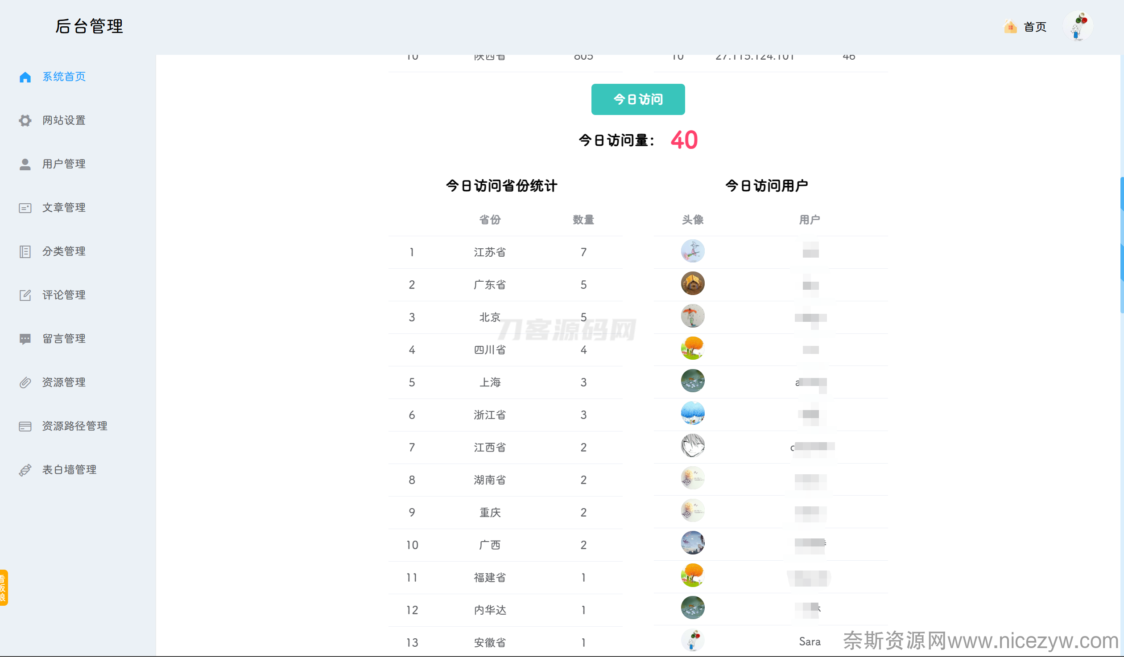1124x657 pixels.
Task: Click the admin profile avatar at top right
Action: (1078, 26)
